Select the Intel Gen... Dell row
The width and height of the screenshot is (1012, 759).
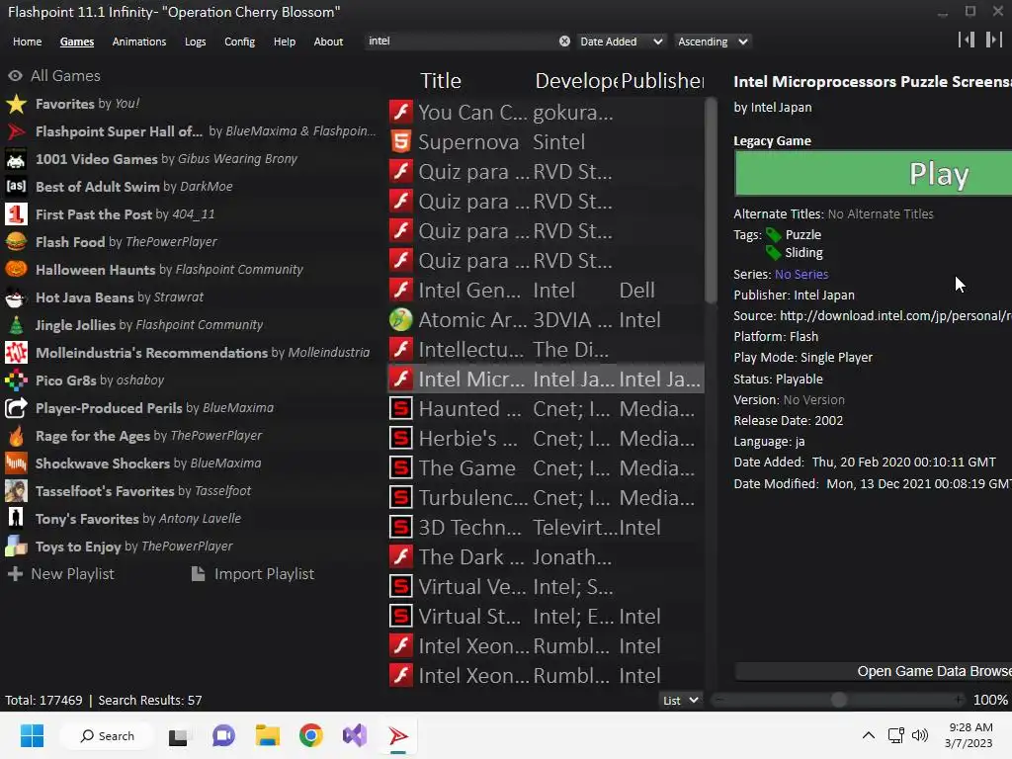point(546,290)
